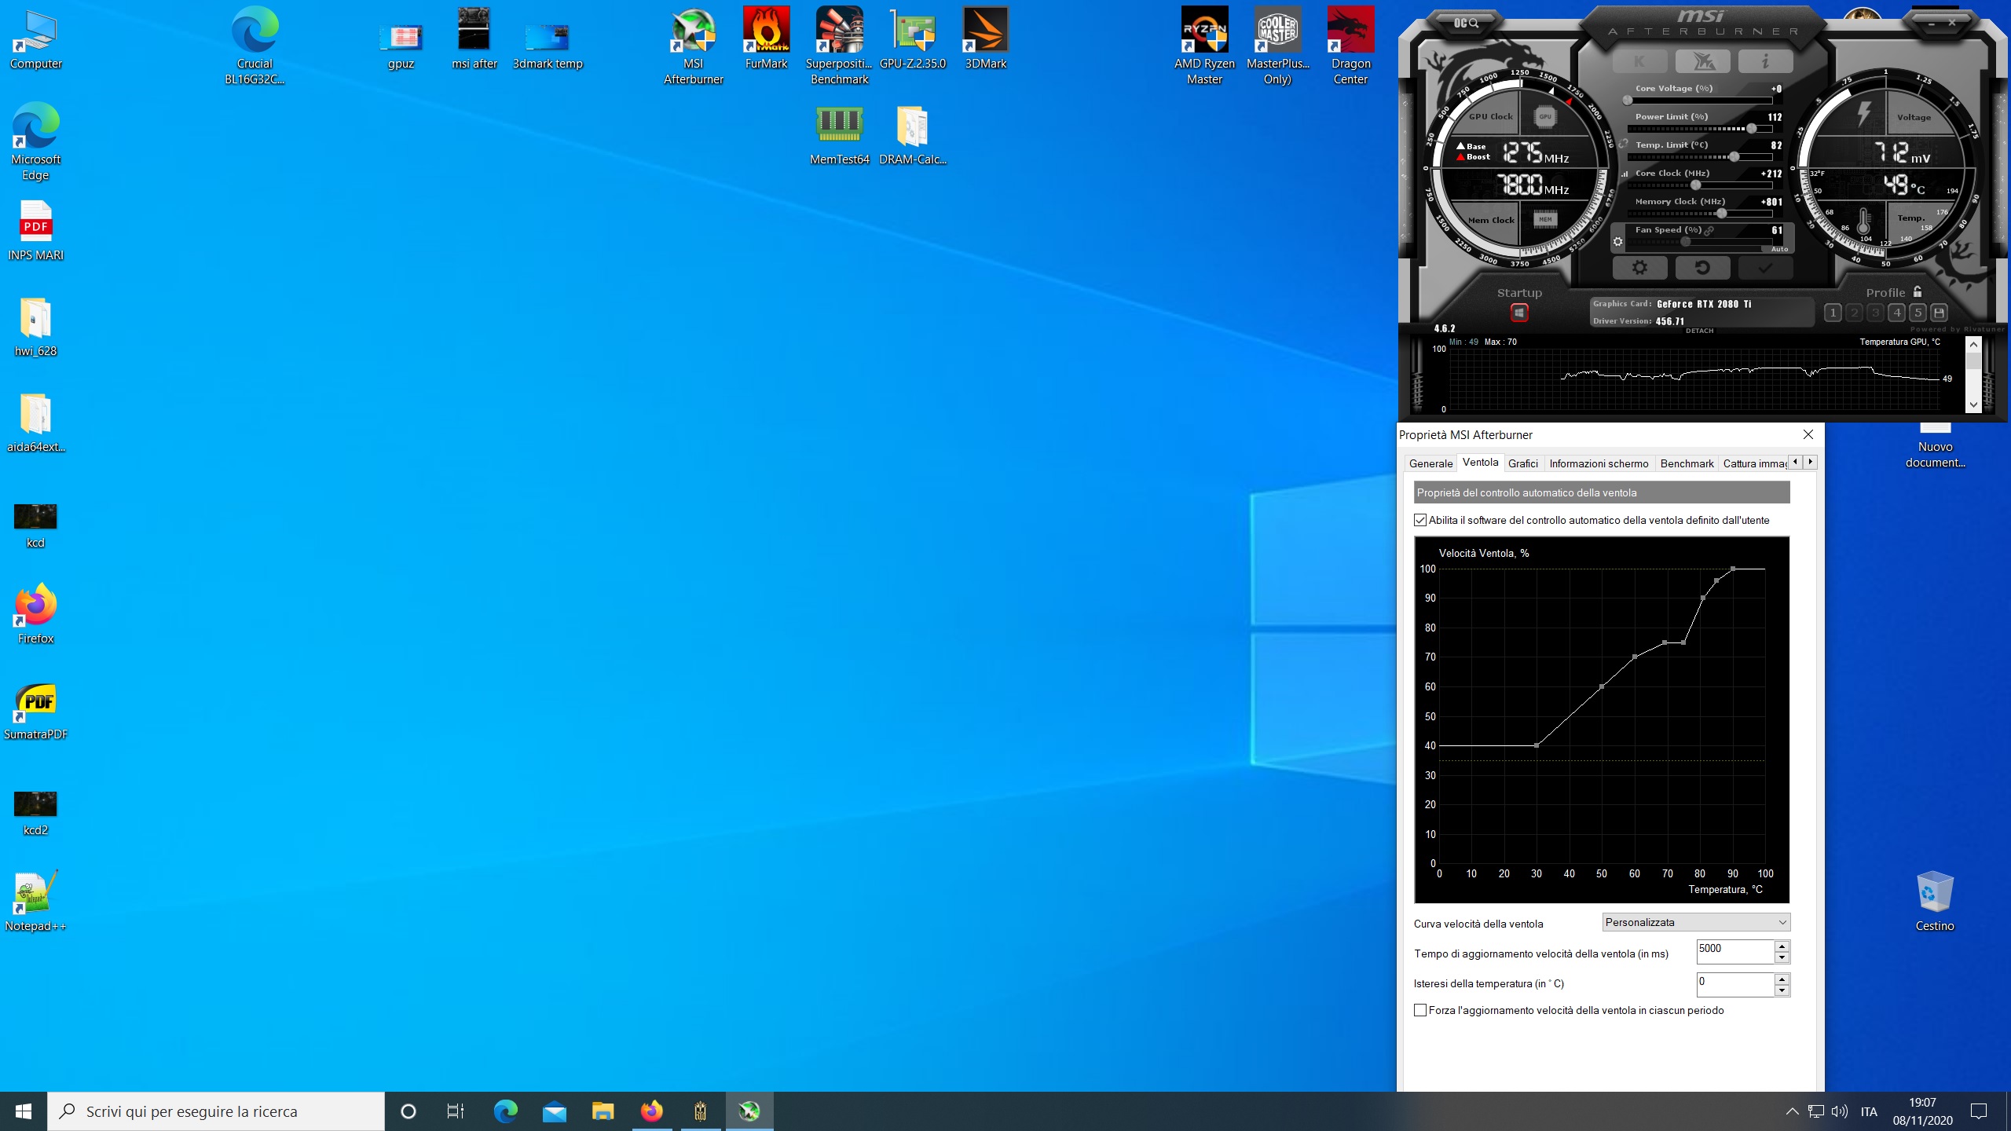2011x1131 pixels.
Task: Click the fan speed update time field (5000)
Action: click(1734, 951)
